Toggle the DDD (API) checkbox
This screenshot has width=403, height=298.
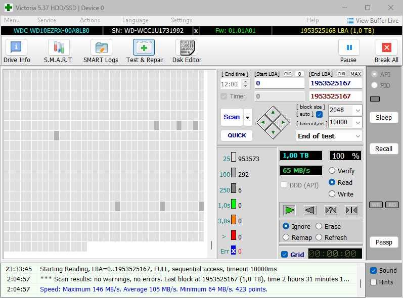point(284,185)
